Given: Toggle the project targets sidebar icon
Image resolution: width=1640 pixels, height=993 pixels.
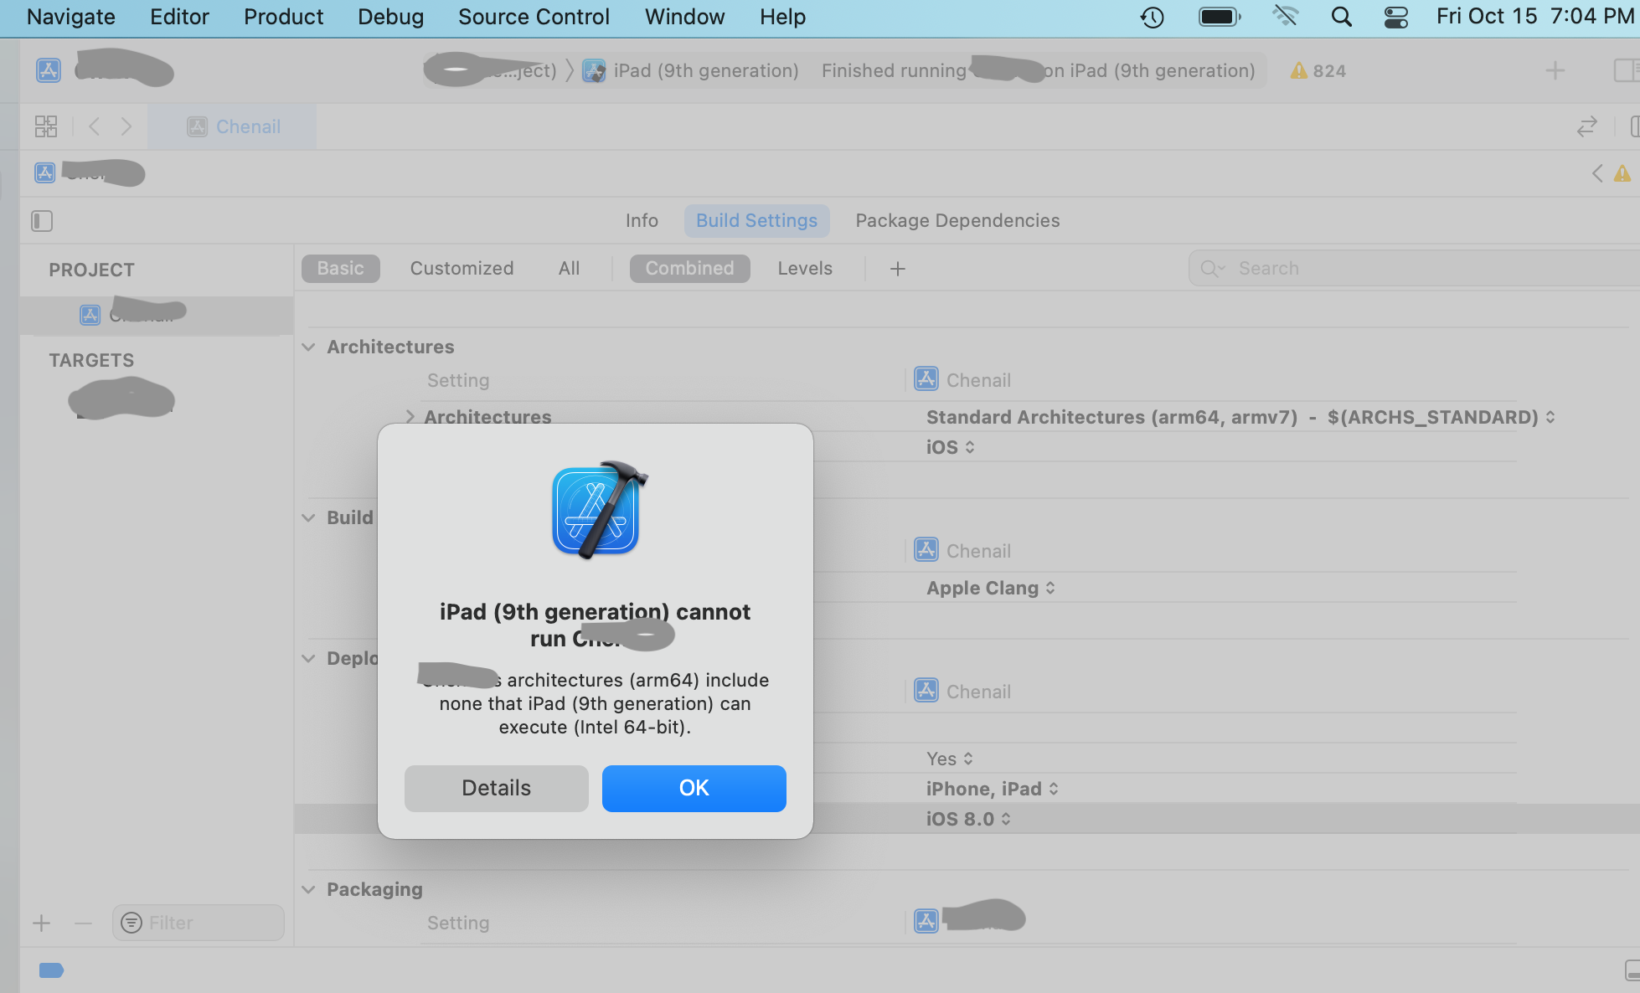Looking at the screenshot, I should tap(42, 221).
